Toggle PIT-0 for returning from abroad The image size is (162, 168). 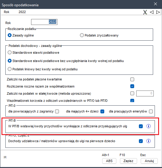coord(57,111)
